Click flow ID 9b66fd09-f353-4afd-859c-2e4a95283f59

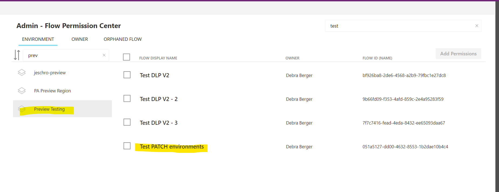[x=403, y=99]
